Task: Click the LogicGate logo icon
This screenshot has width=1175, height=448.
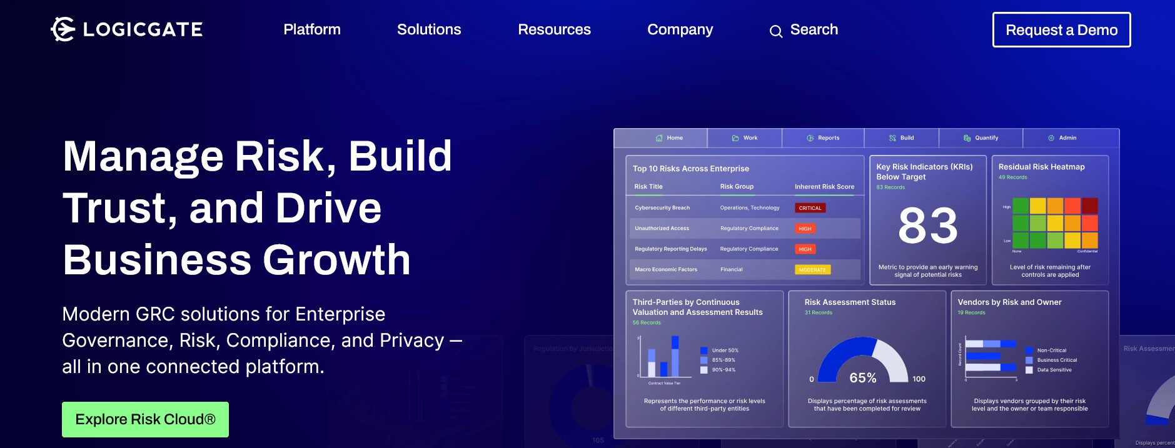Action: pos(63,29)
